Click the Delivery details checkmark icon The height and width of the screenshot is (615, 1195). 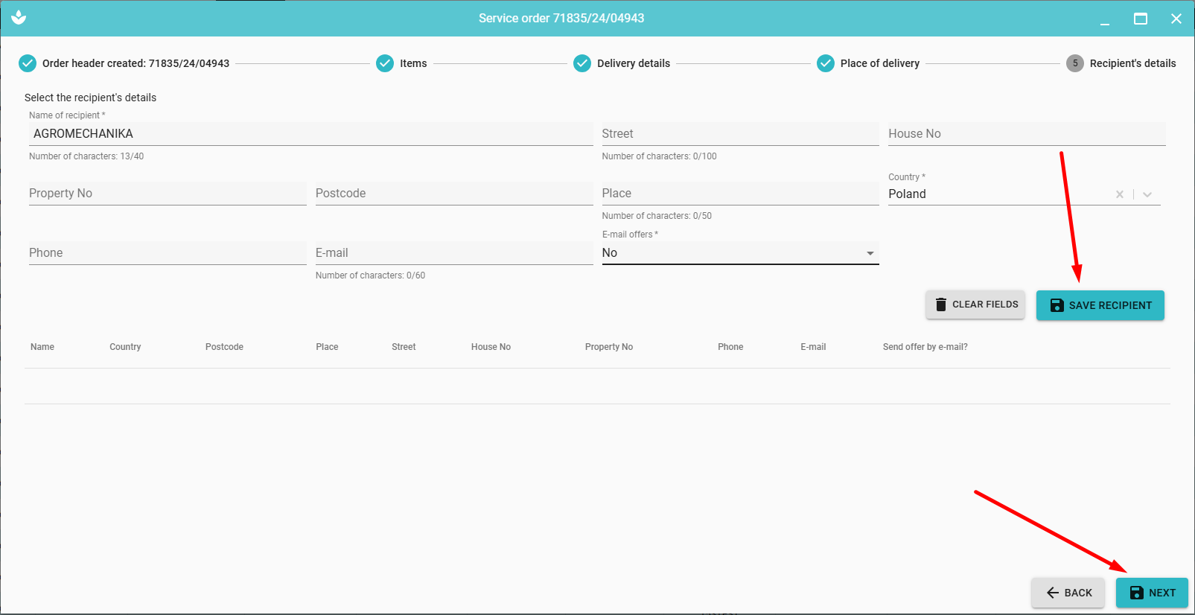(x=582, y=63)
